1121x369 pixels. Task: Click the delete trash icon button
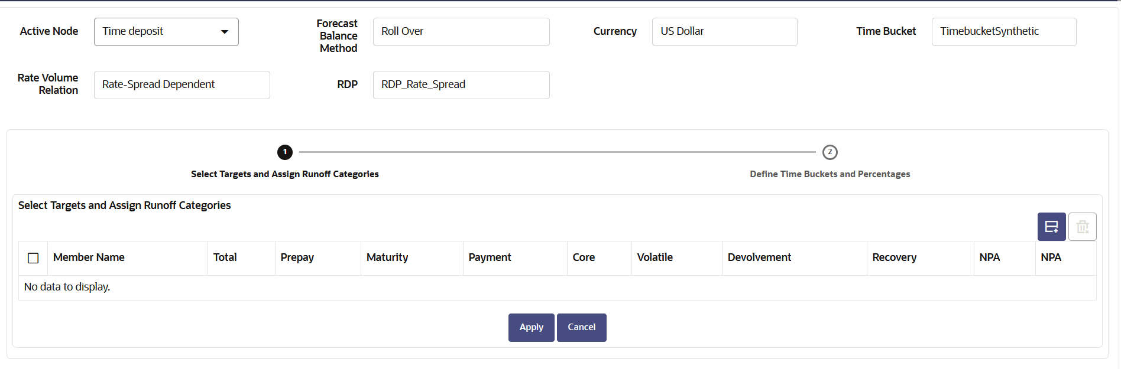coord(1083,227)
